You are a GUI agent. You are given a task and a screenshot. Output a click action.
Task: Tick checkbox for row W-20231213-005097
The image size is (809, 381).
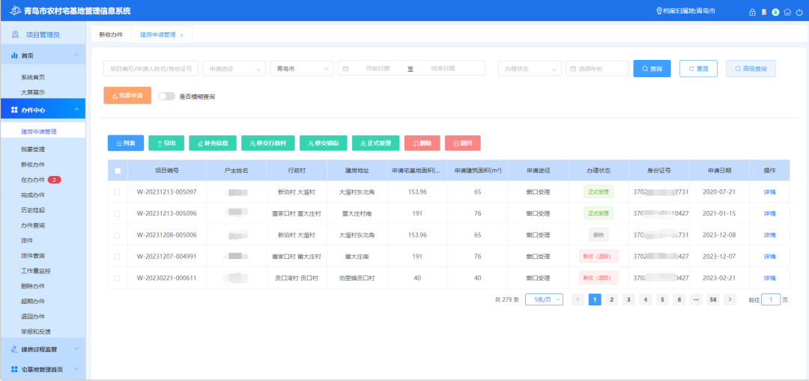(x=117, y=192)
